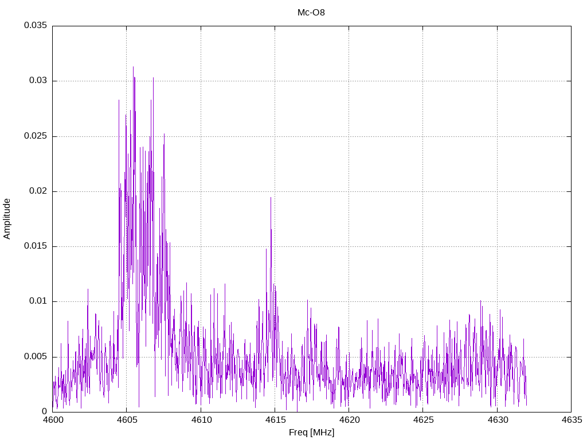This screenshot has height=440, width=587.
Task: Select the 4605 x-axis tick label
Action: [x=127, y=419]
